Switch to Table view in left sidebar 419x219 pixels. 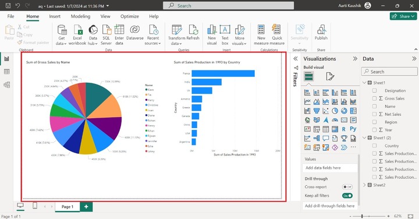tap(6, 72)
